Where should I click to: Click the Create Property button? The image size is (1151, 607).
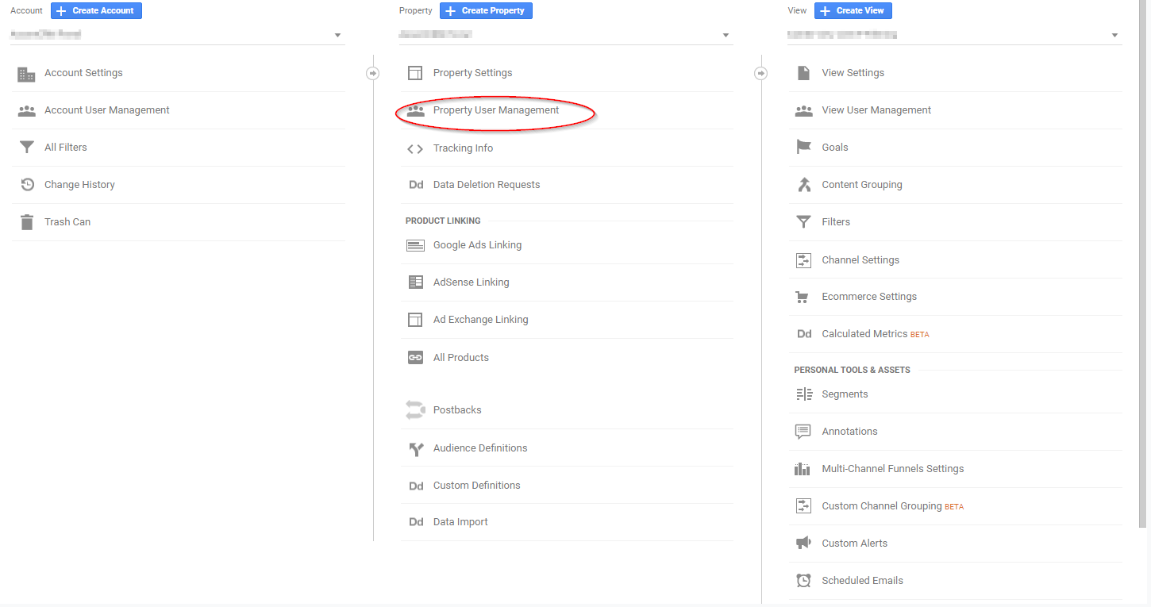point(486,11)
